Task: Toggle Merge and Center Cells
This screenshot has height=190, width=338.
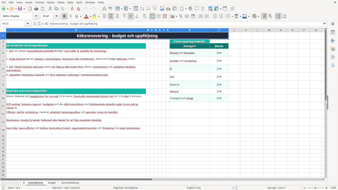Action: [152, 16]
